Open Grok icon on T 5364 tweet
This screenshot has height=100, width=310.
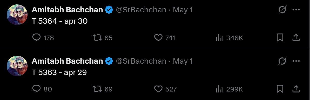click(x=282, y=10)
